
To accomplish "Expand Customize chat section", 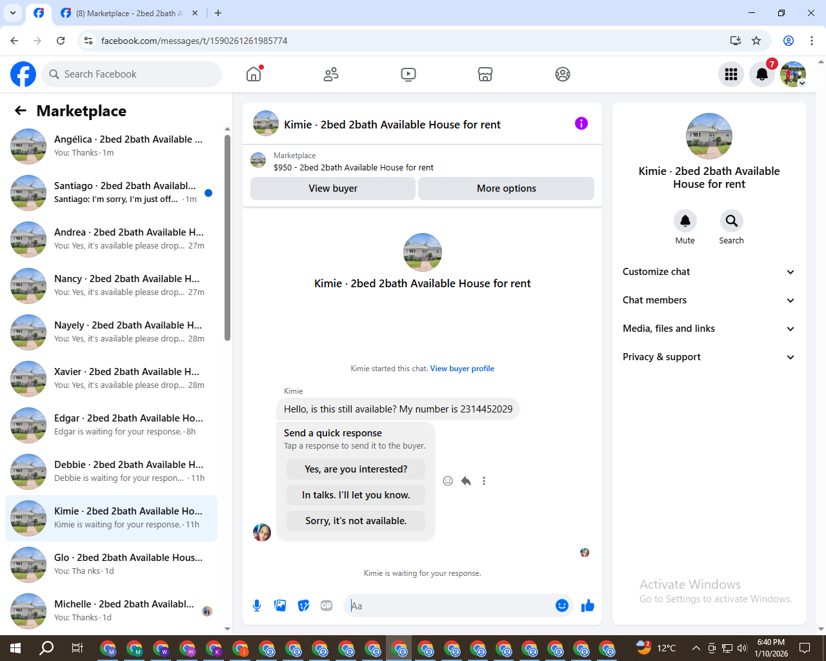I will point(709,272).
